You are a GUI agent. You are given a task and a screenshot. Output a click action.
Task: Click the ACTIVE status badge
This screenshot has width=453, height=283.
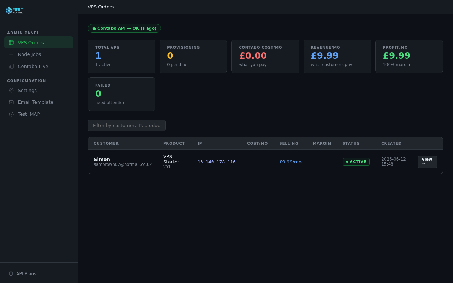click(x=356, y=162)
